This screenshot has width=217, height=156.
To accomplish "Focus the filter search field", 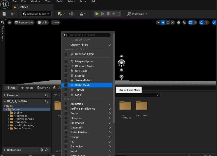I will click(x=87, y=35).
